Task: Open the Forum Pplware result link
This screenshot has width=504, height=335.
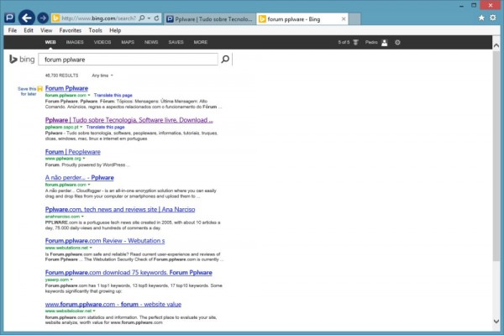Action: (x=66, y=88)
